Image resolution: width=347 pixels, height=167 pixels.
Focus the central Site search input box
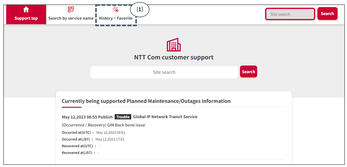164,72
